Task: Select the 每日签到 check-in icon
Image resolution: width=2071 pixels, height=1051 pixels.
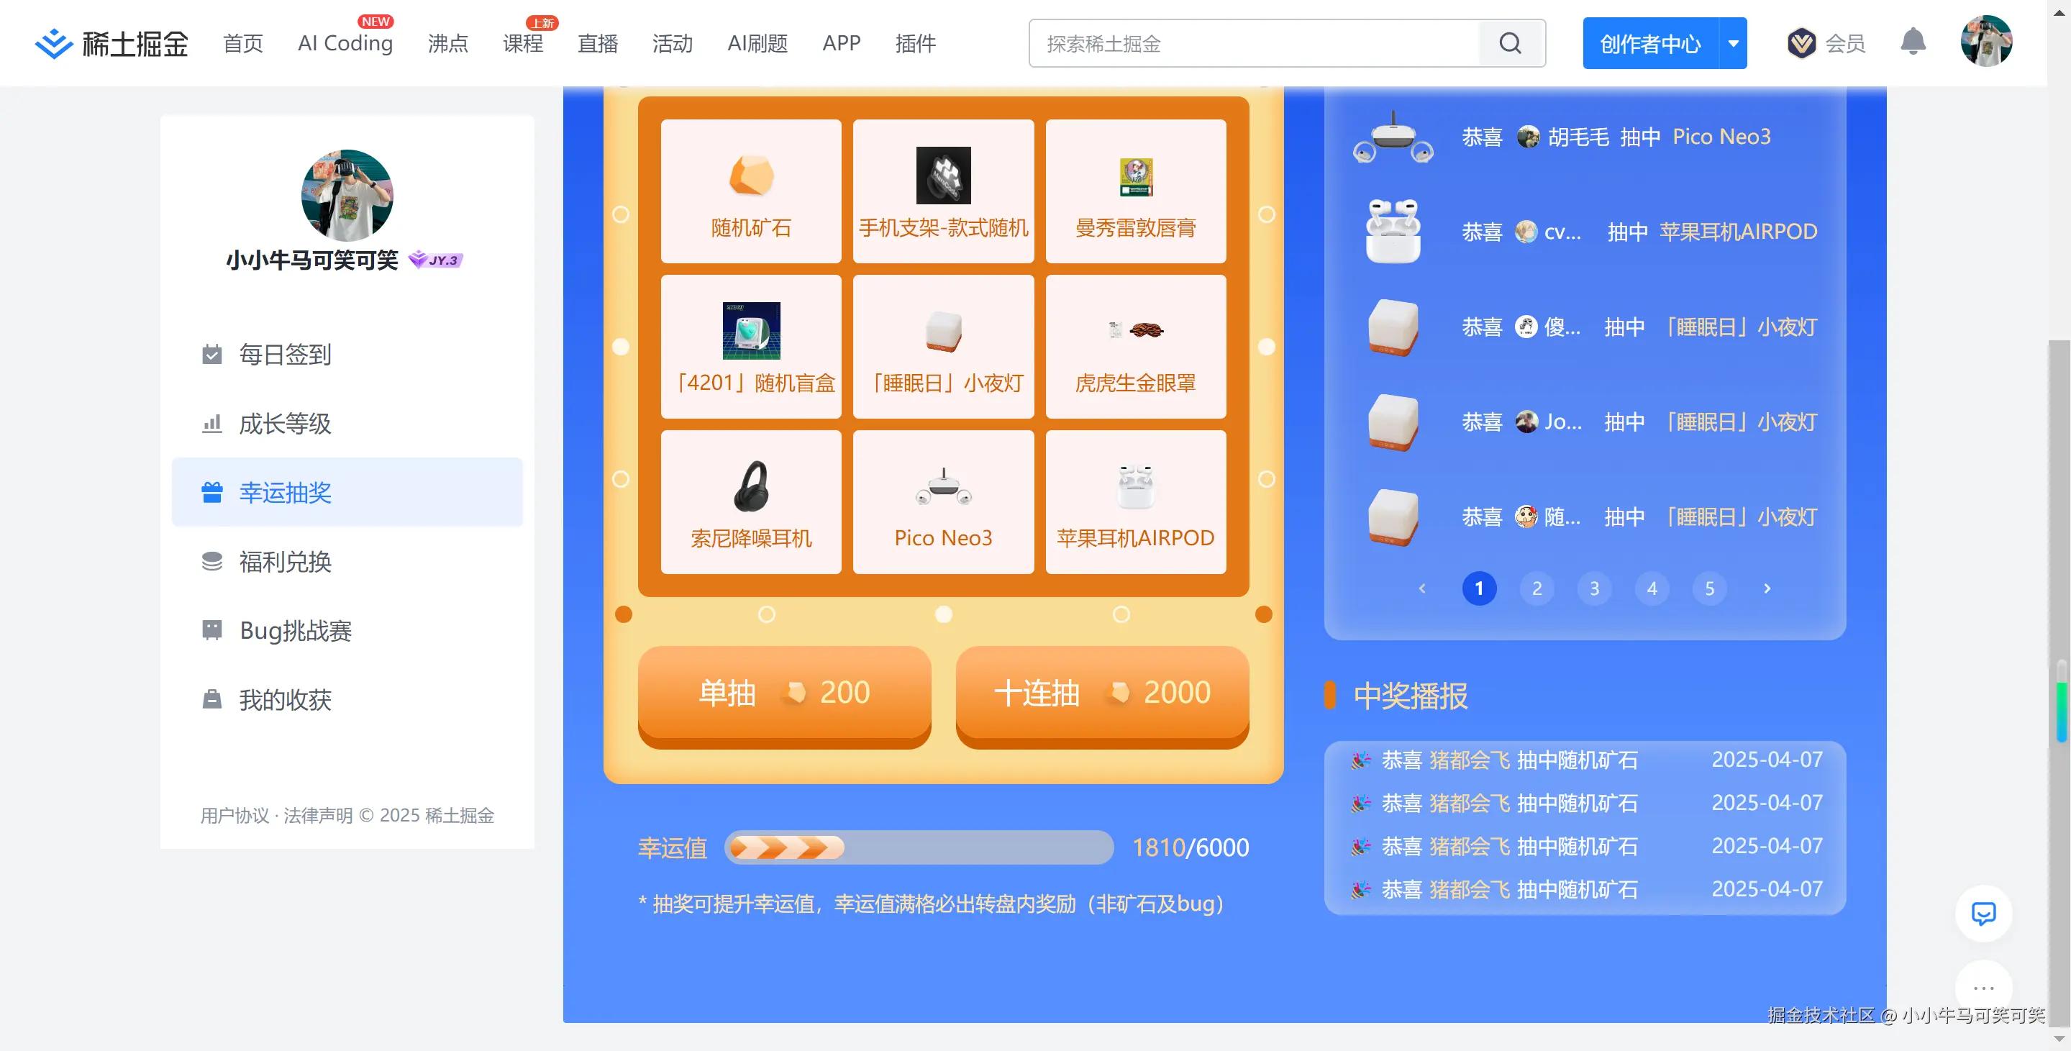Action: click(211, 354)
